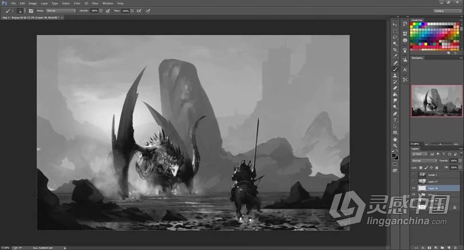The image size is (464, 250).
Task: Select the Move tool
Action: (x=395, y=24)
